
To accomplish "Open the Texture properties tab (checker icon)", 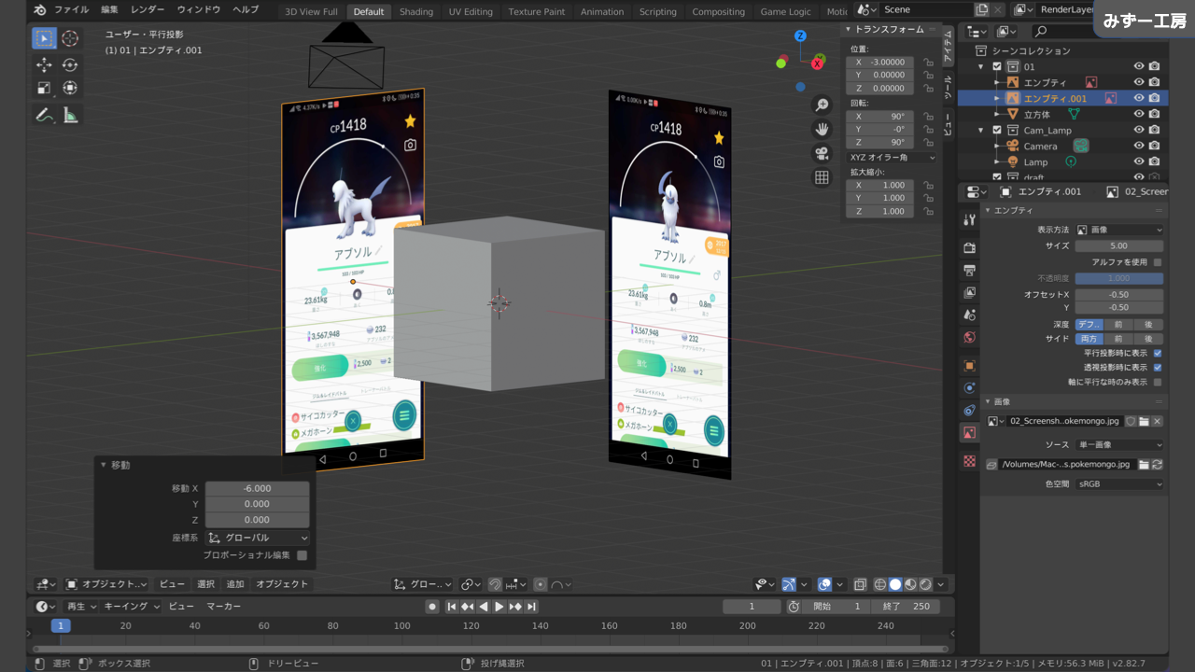I will (x=969, y=461).
